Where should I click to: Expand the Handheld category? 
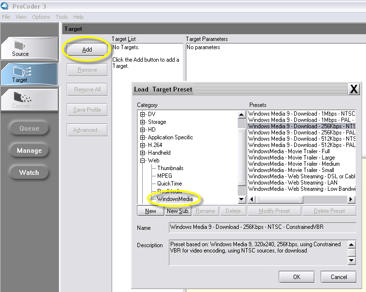coord(142,153)
